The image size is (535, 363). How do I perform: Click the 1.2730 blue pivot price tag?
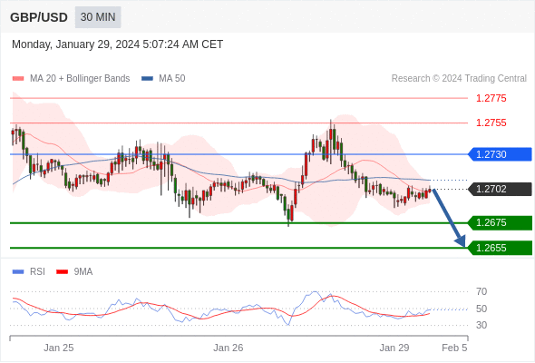[x=500, y=154]
